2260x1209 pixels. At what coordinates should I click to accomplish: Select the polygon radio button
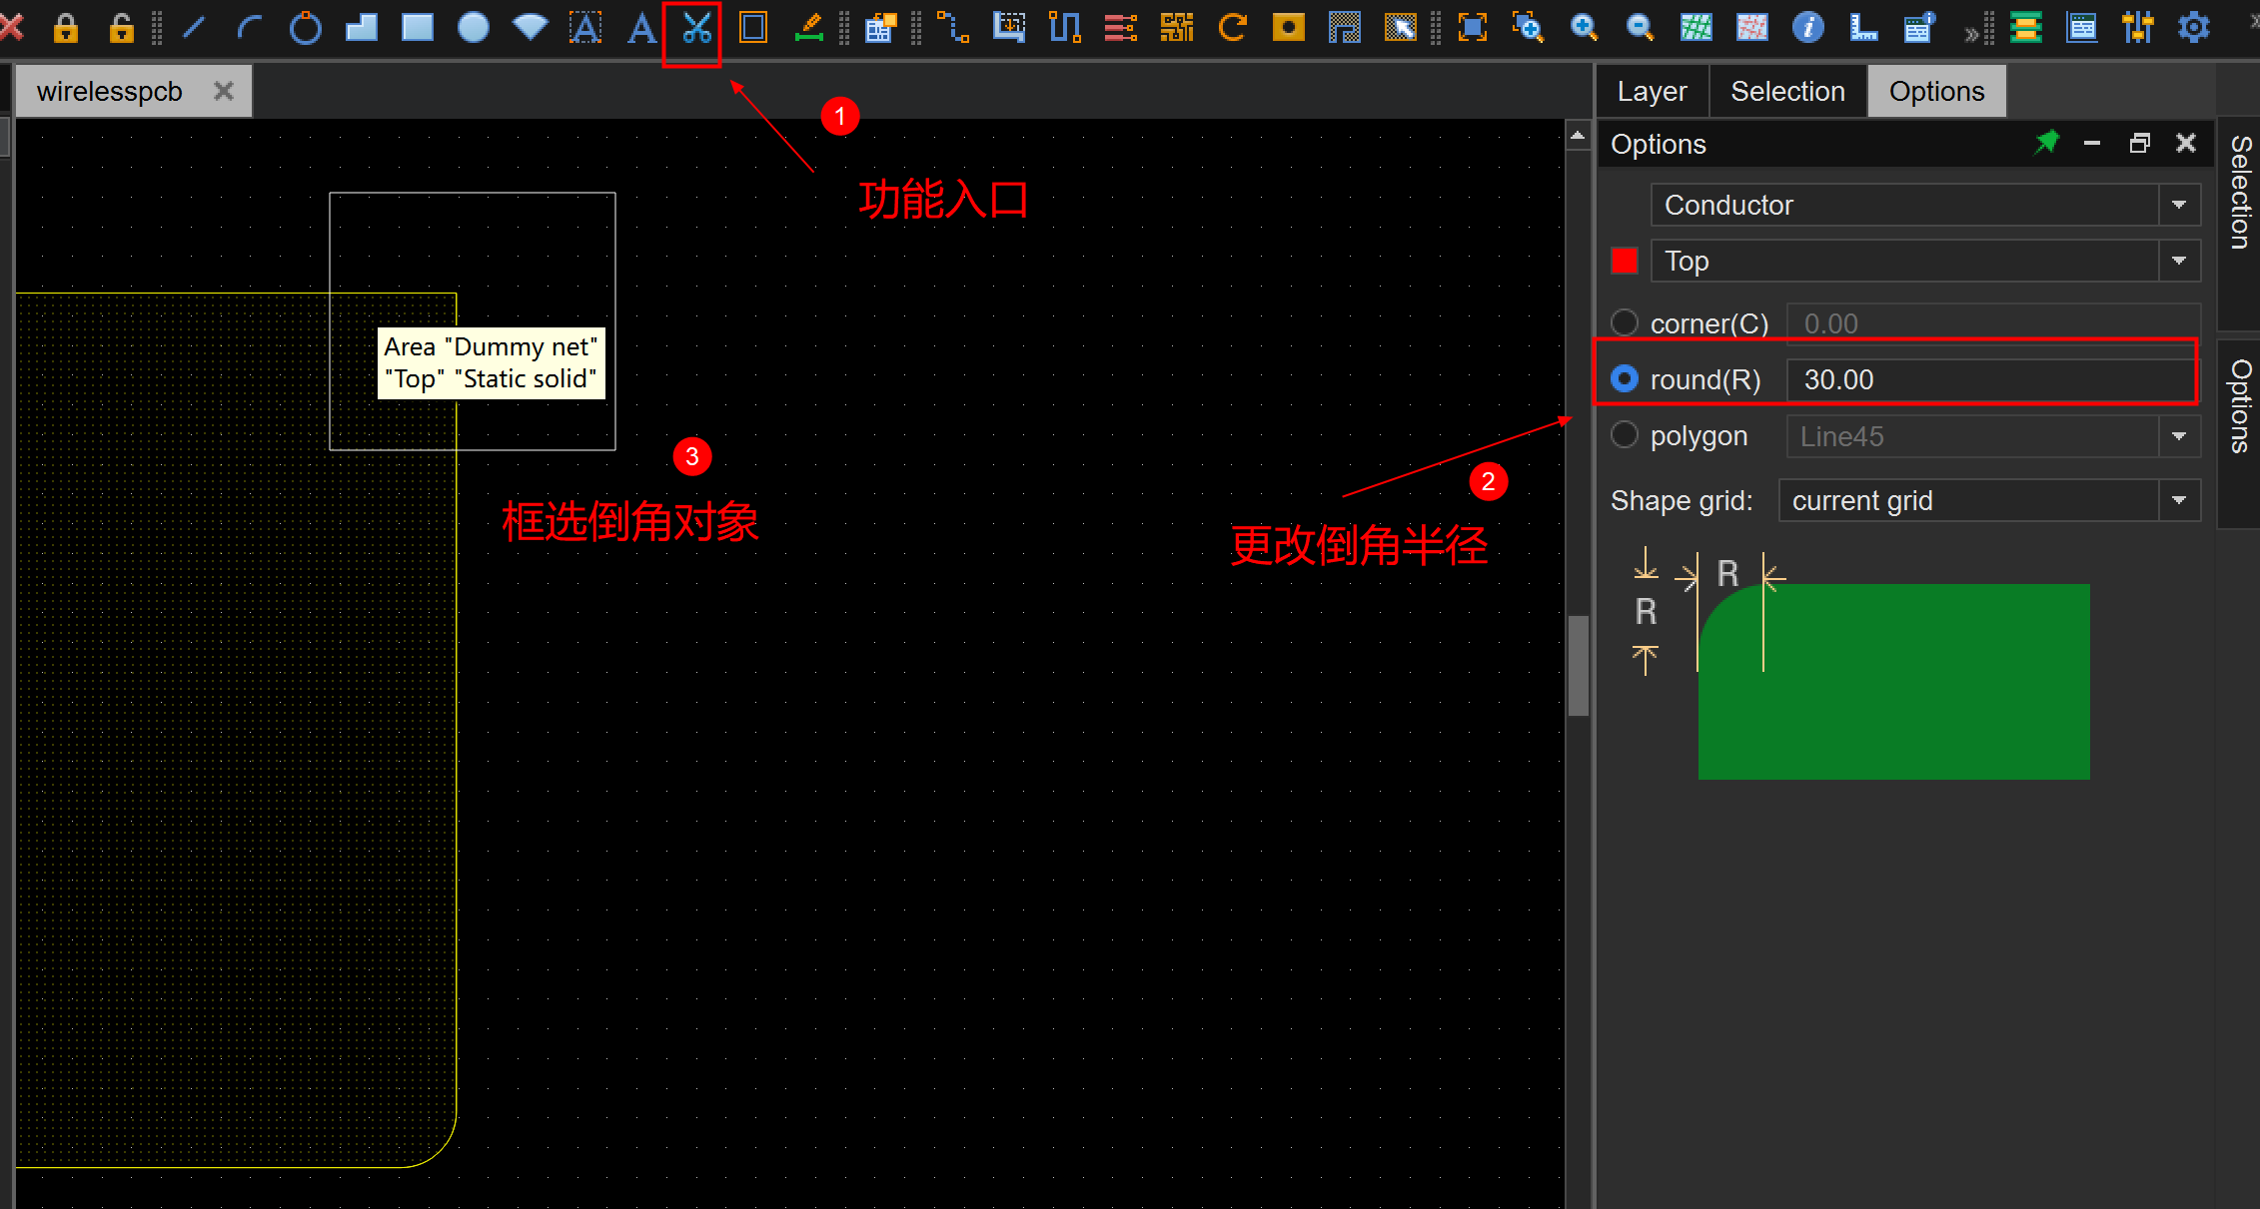(1625, 435)
